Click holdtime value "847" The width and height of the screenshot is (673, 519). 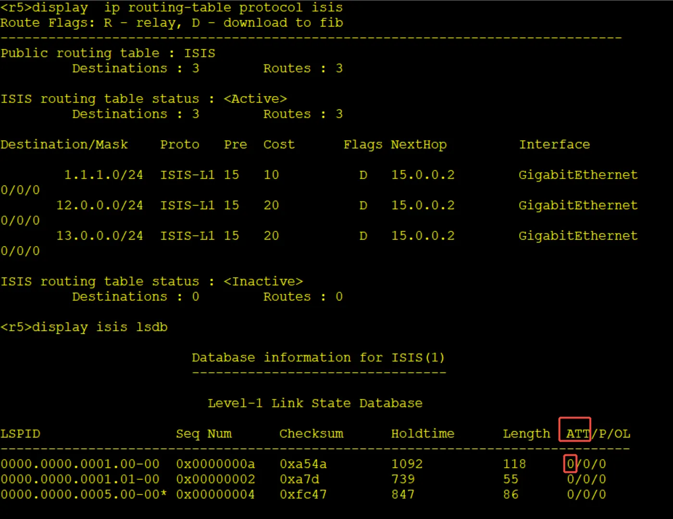click(x=403, y=495)
